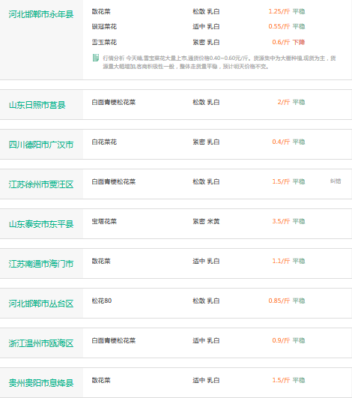The width and height of the screenshot is (352, 398).
Task: Open the 河北邯郸市永年县 region link
Action: (x=41, y=14)
